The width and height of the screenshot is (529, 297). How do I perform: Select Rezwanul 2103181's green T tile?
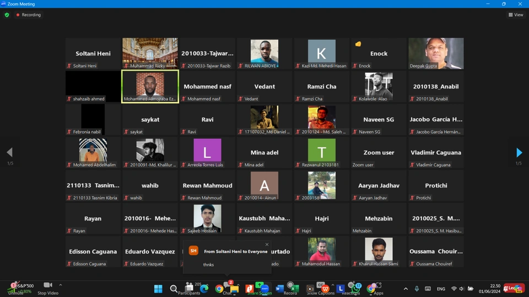click(x=321, y=152)
